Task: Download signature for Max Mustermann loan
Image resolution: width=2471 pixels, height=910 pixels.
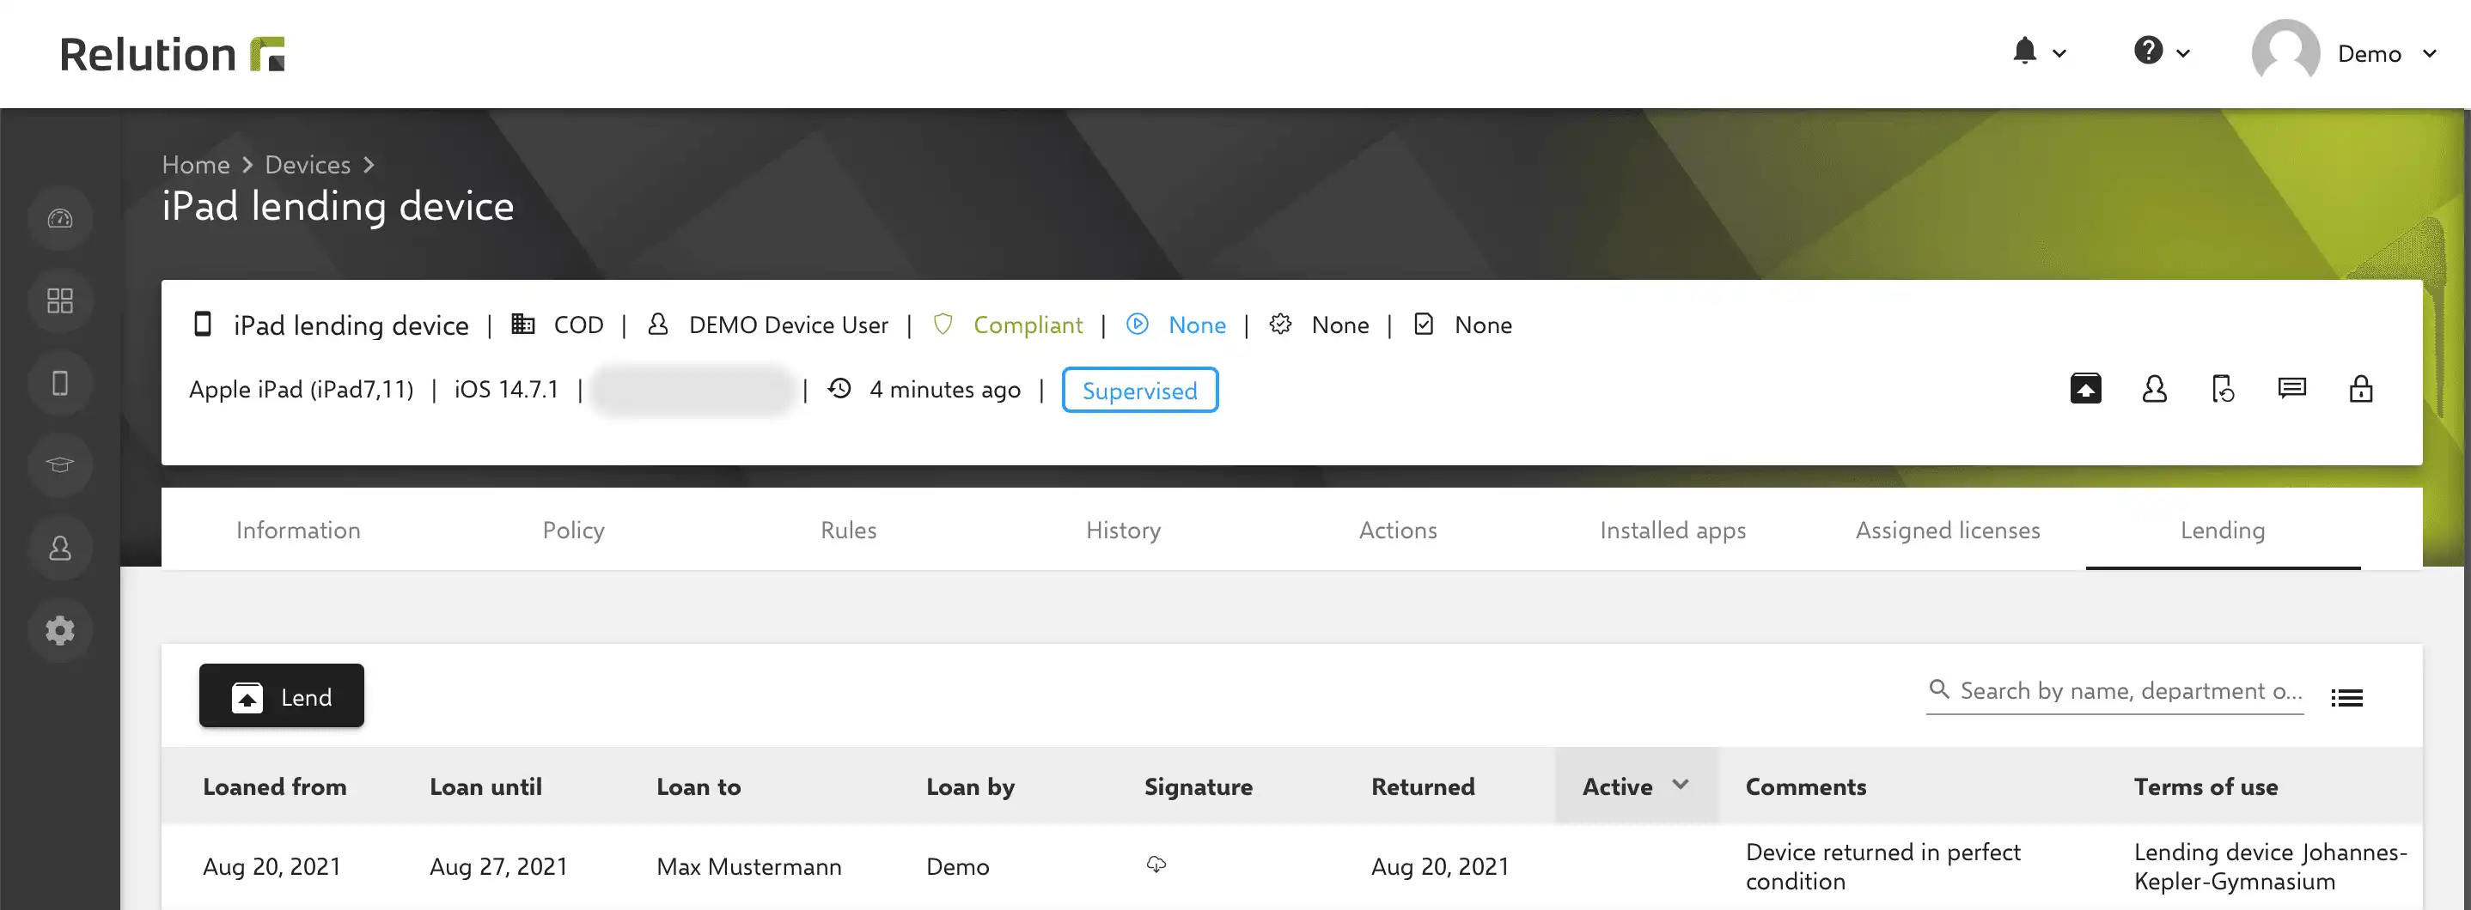Action: [1156, 865]
